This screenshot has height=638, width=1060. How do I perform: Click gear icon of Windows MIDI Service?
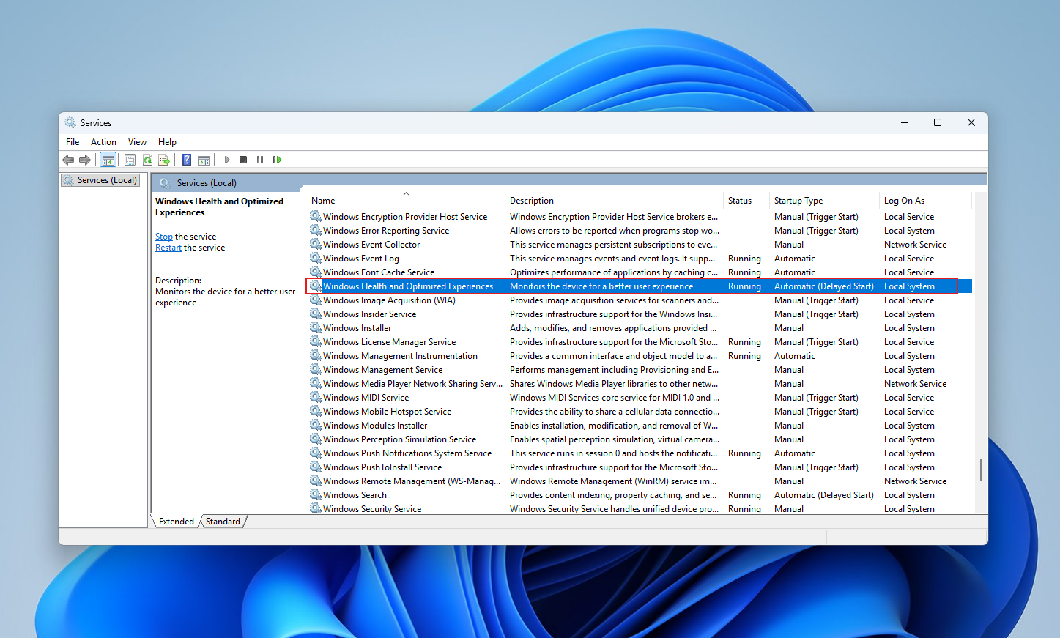click(316, 398)
